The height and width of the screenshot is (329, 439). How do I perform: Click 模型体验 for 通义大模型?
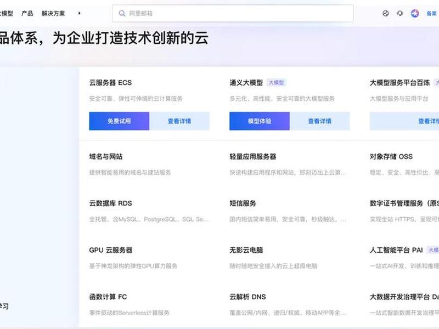click(x=260, y=121)
